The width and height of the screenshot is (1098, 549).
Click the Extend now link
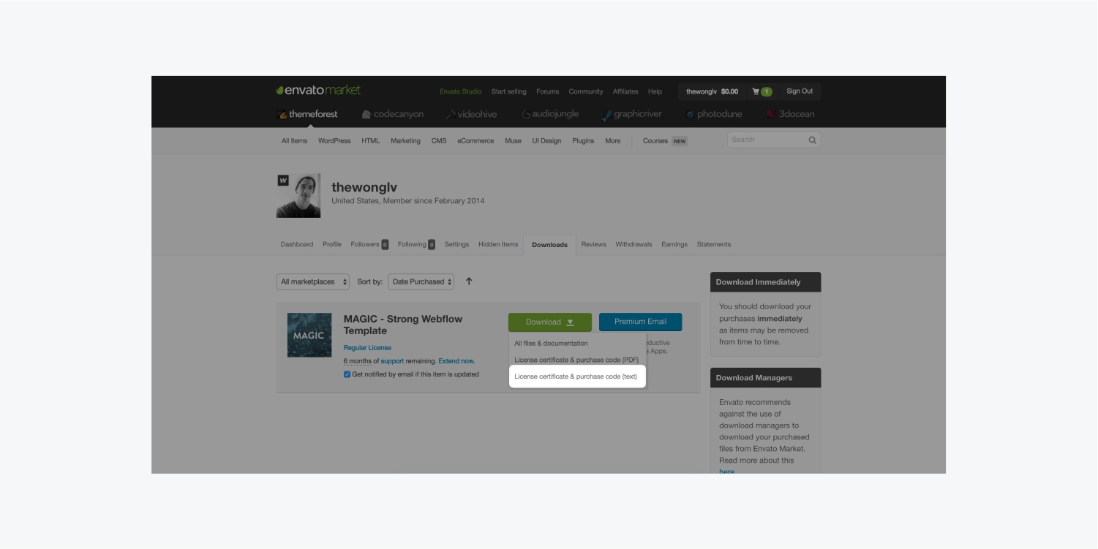[456, 361]
